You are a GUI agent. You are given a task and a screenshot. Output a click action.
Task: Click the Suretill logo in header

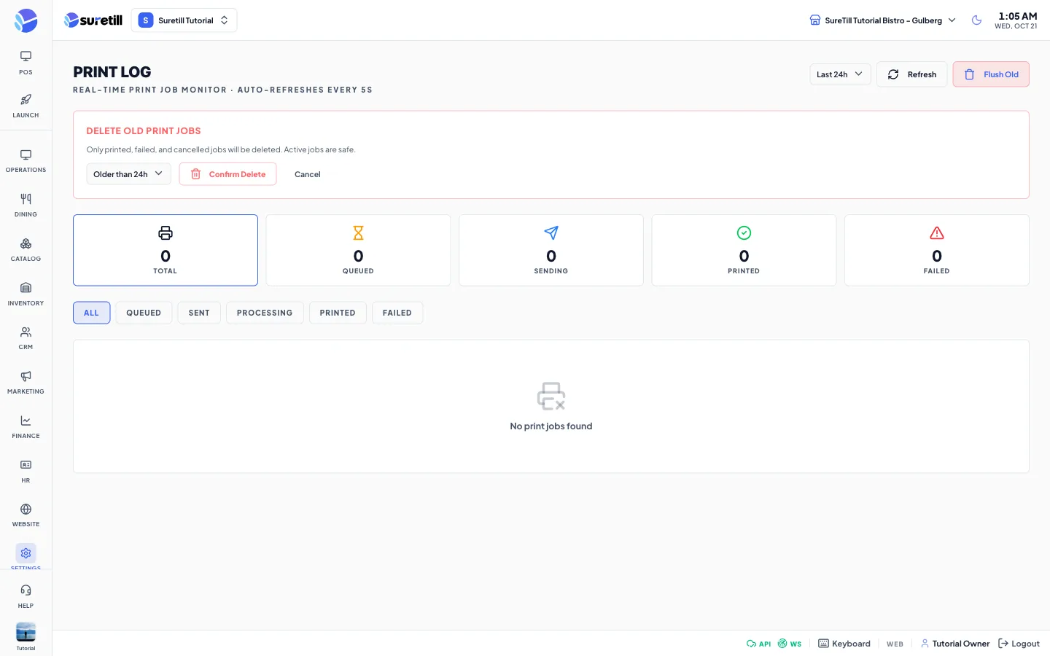(x=93, y=20)
